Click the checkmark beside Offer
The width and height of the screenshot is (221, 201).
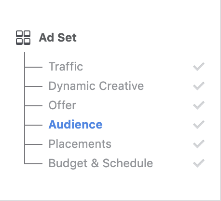[199, 105]
